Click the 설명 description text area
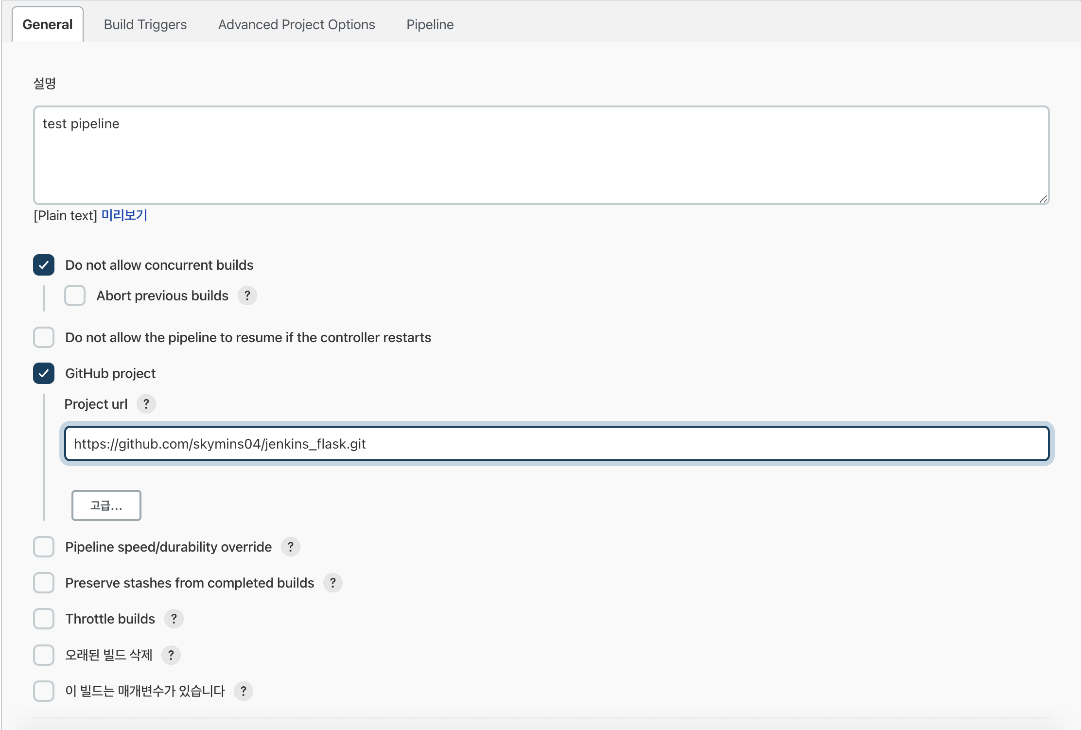The image size is (1081, 730). (x=540, y=156)
